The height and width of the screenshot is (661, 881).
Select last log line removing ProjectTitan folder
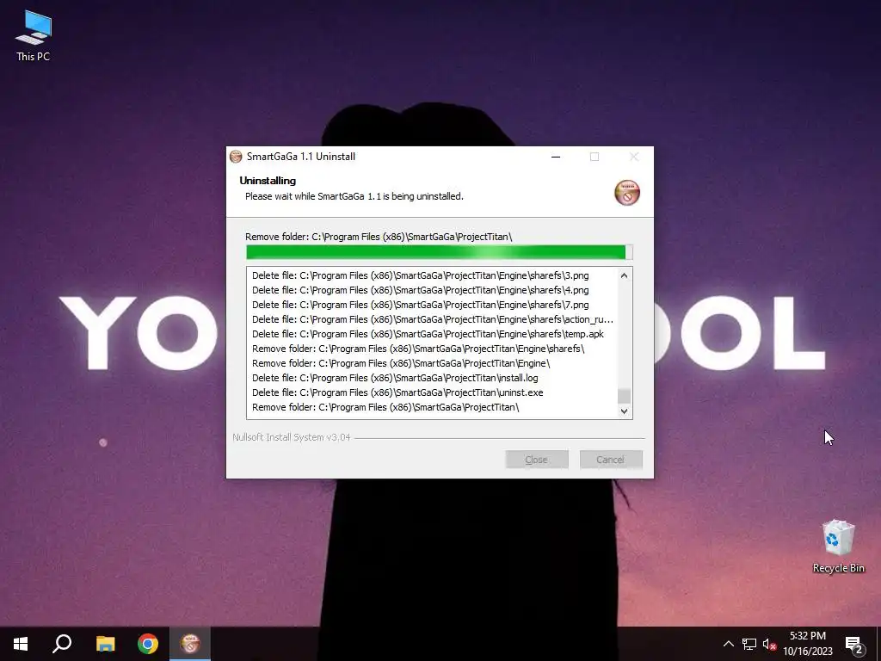[x=385, y=407]
